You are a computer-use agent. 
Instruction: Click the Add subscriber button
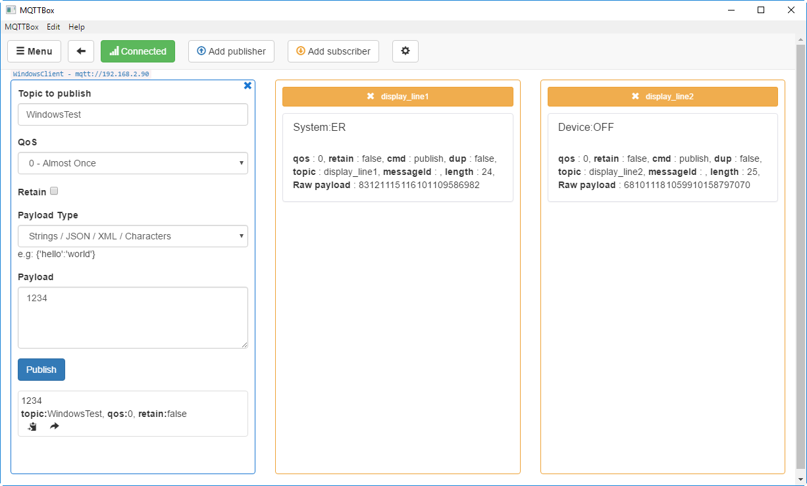[x=333, y=51]
